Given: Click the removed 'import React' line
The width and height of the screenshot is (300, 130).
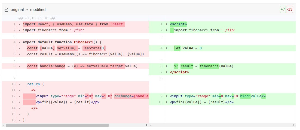Looking at the screenshot, I should point(74,24).
